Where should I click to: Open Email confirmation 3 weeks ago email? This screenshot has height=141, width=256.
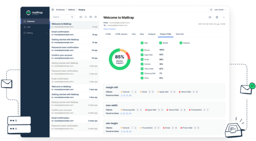tap(74, 119)
